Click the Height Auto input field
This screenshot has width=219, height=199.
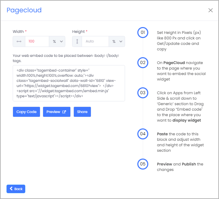(95, 41)
